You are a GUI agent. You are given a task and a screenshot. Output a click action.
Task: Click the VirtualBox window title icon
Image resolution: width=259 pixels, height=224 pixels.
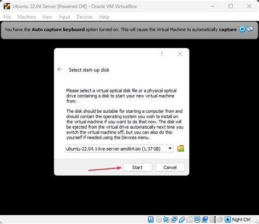[x=7, y=6]
